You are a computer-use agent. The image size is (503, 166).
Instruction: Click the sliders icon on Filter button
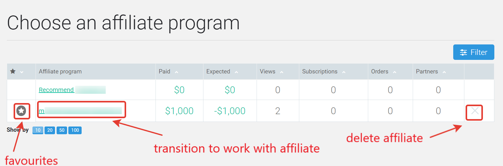click(x=463, y=52)
